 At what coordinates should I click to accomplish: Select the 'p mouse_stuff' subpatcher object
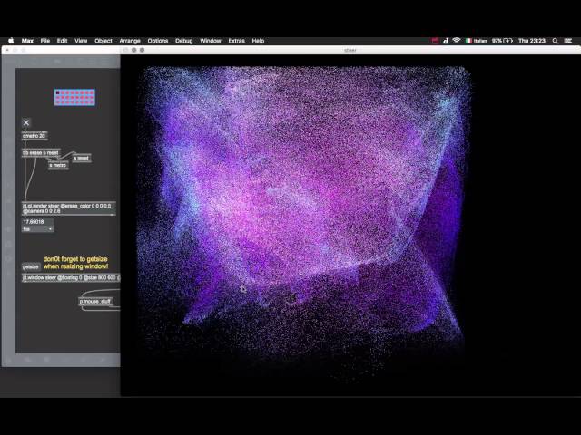coord(95,302)
